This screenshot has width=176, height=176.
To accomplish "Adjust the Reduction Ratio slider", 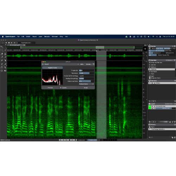I will 87,81.
